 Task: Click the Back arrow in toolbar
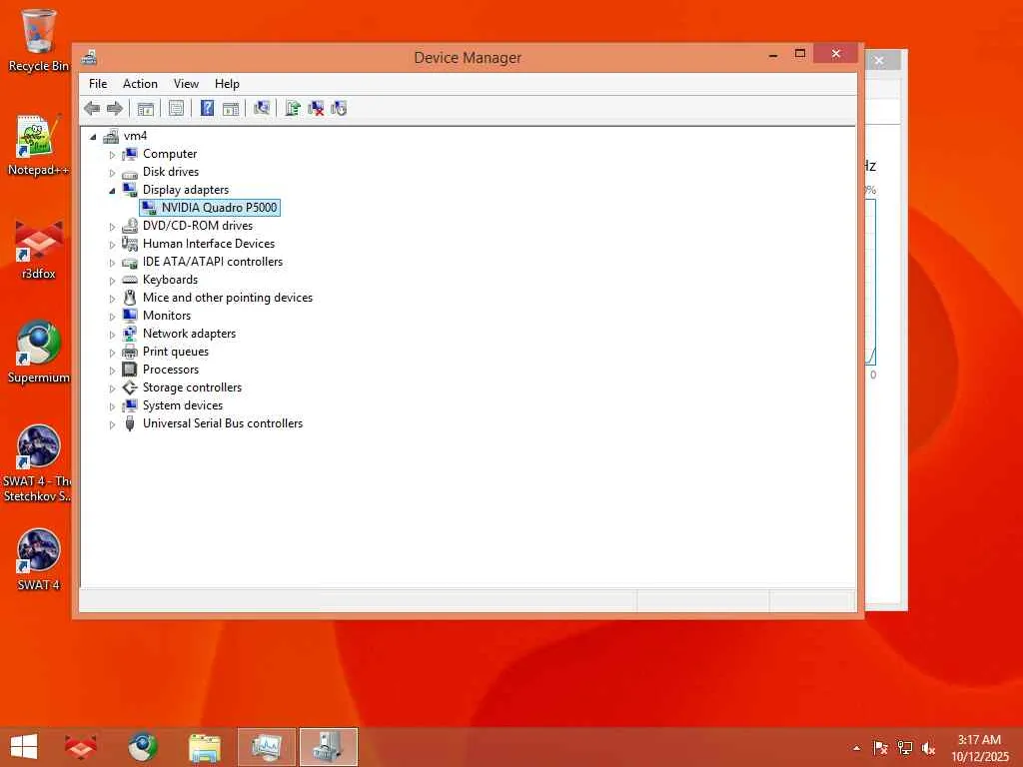(x=92, y=108)
